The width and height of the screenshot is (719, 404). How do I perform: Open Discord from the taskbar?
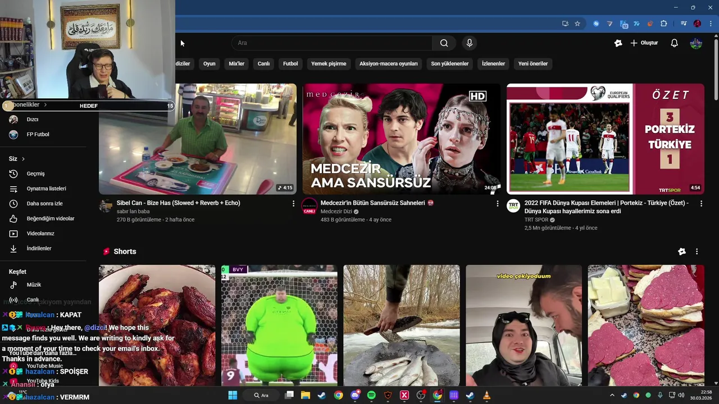tap(355, 396)
